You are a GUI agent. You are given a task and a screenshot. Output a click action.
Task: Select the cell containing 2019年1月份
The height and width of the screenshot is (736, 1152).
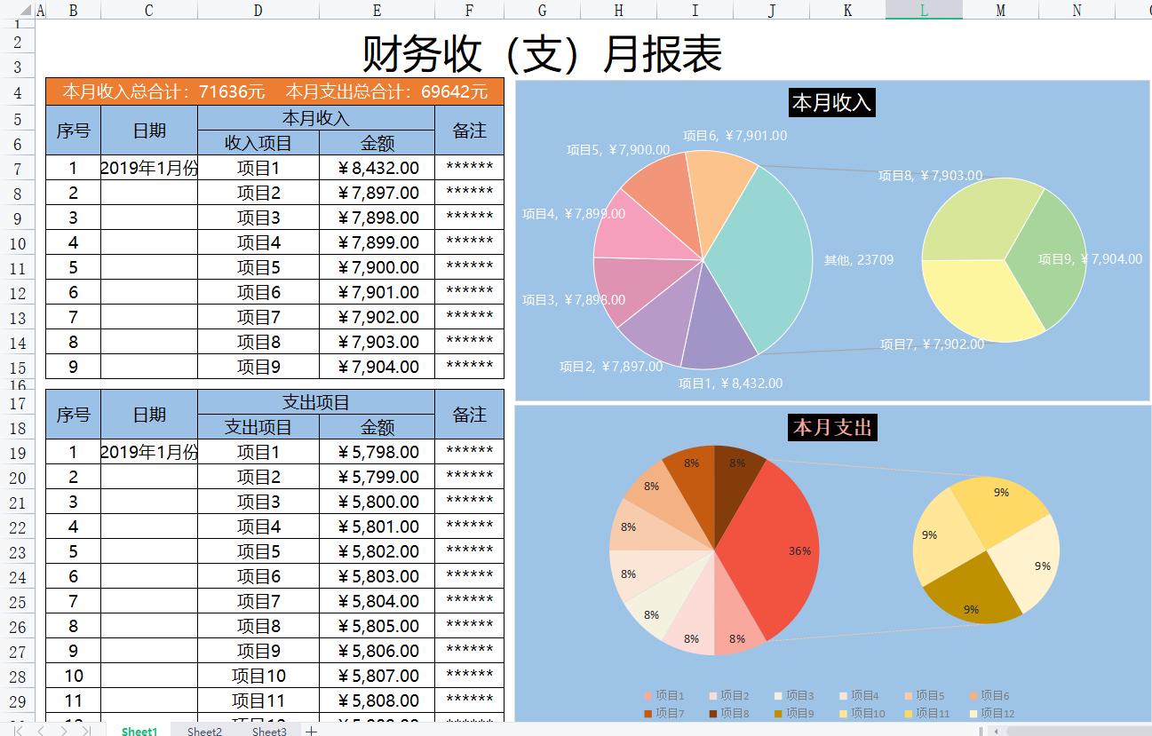(148, 167)
